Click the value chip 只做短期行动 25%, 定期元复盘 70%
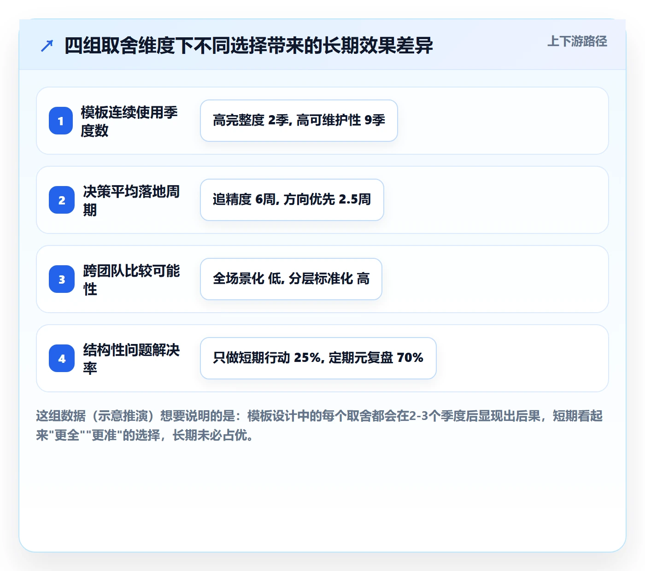The height and width of the screenshot is (571, 645). click(x=318, y=358)
